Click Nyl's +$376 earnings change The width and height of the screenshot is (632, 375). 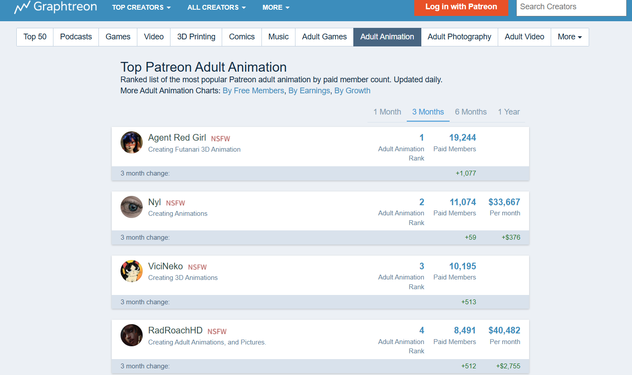[511, 237]
